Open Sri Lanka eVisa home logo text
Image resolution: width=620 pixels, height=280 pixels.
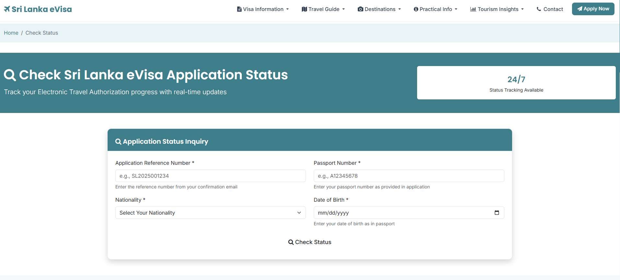point(42,9)
